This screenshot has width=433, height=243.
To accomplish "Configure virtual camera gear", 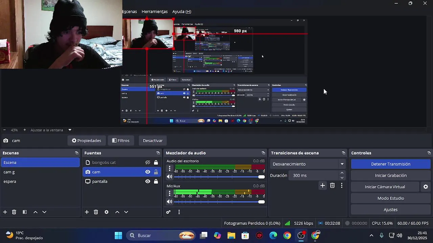I will [x=426, y=187].
